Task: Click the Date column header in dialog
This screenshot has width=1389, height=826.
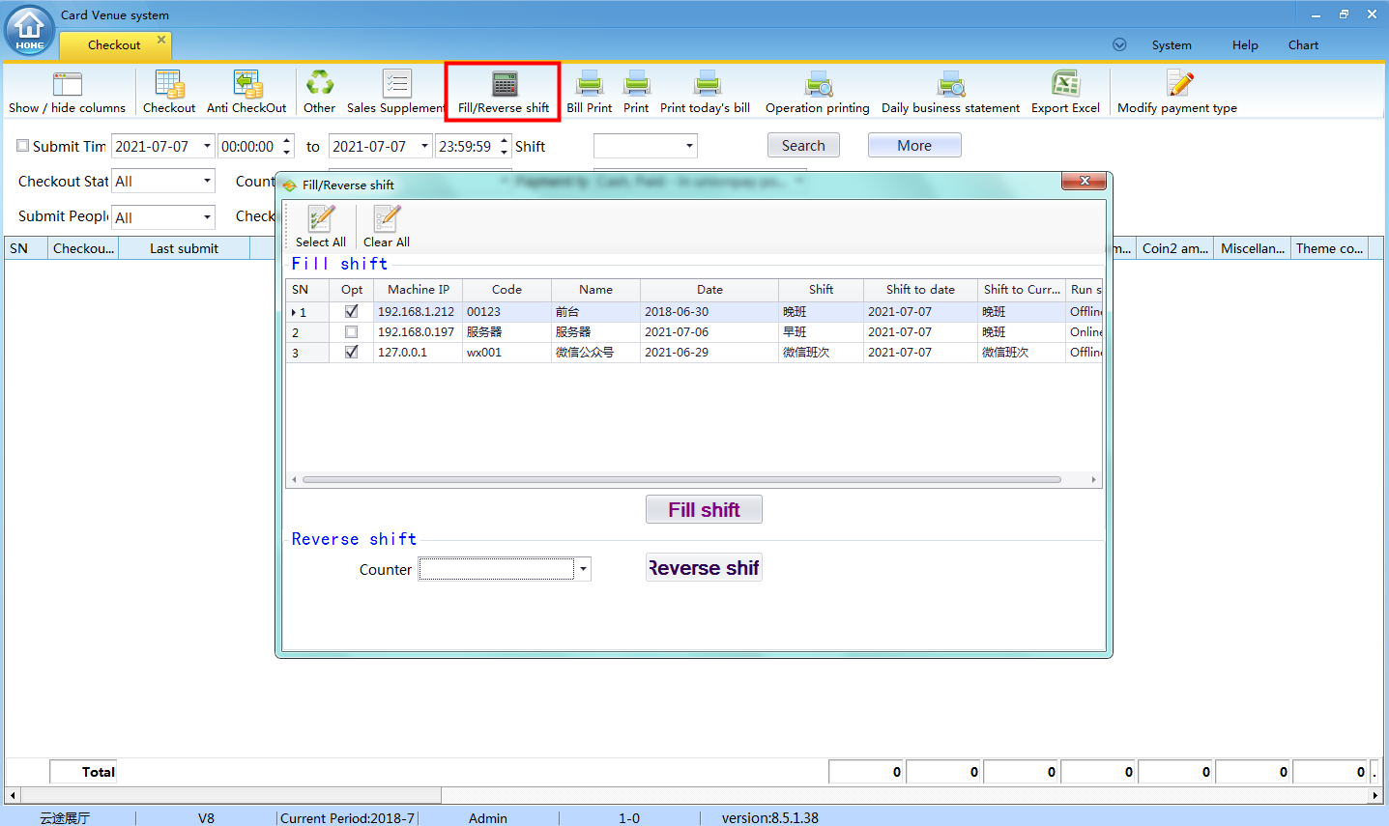Action: (709, 289)
